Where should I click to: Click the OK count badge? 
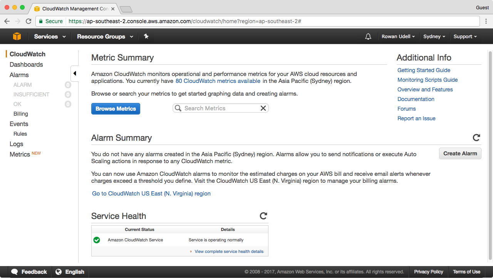point(68,104)
